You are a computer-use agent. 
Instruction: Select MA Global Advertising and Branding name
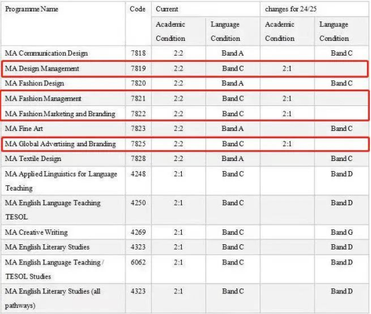60,144
